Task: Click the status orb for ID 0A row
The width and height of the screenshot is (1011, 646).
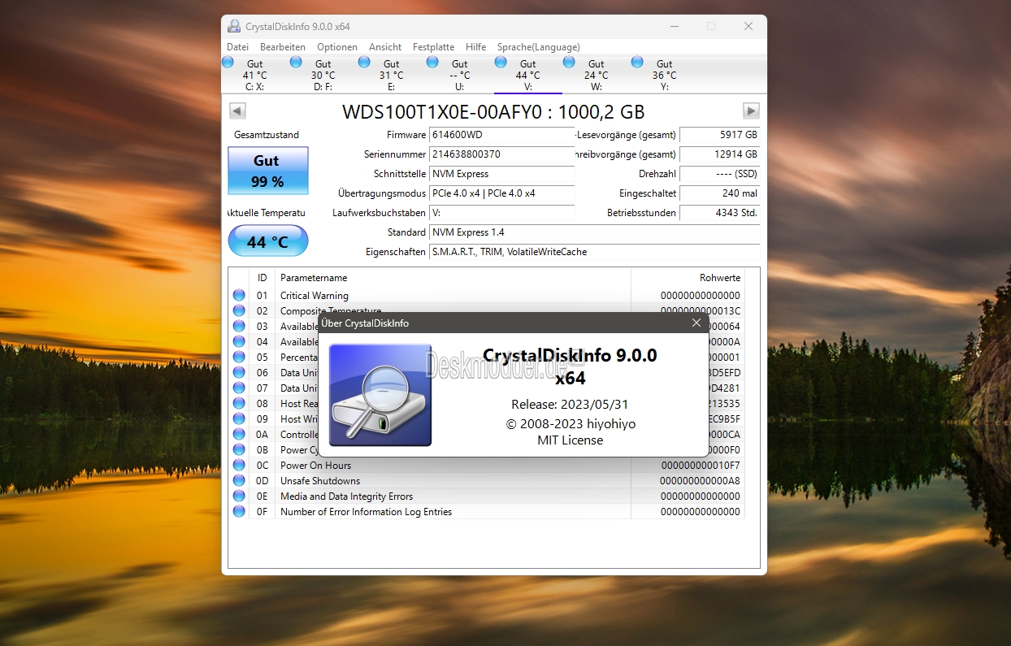Action: [239, 435]
